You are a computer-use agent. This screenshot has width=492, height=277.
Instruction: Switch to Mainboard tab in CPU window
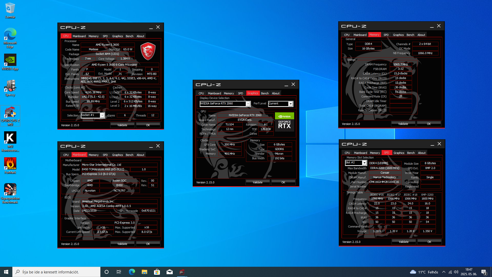click(x=79, y=36)
